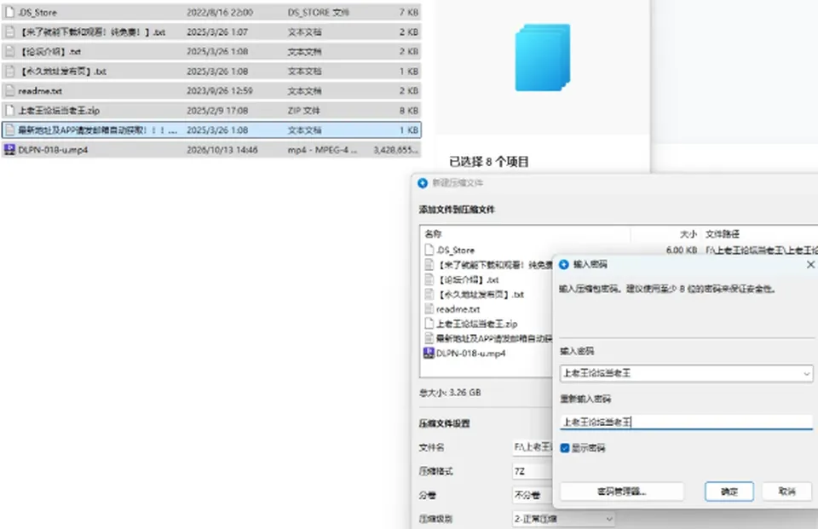This screenshot has width=818, height=529.
Task: Click the mp4 - MPEG-4 type cell in Explorer
Action: coord(322,150)
